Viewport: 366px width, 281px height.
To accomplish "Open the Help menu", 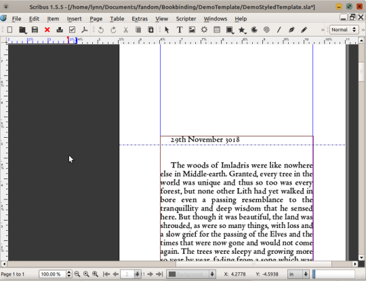I will pyautogui.click(x=241, y=19).
